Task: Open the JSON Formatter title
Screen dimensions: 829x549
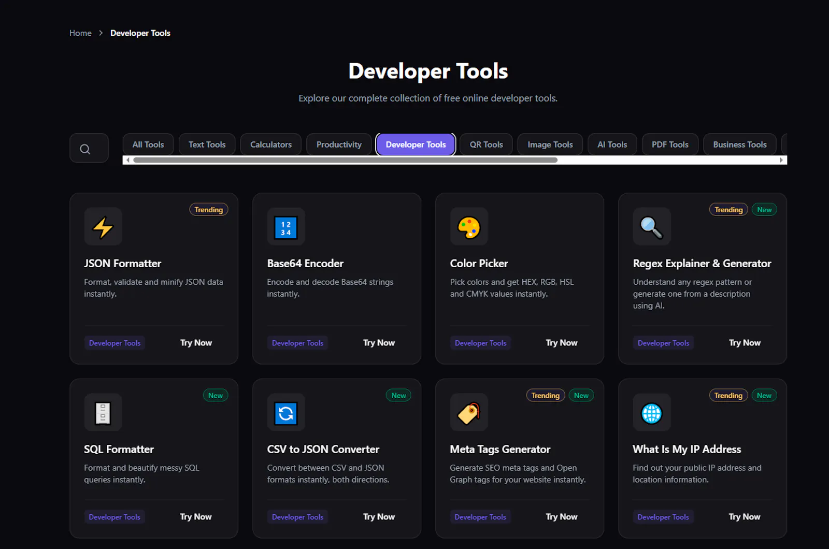Action: [x=123, y=264]
